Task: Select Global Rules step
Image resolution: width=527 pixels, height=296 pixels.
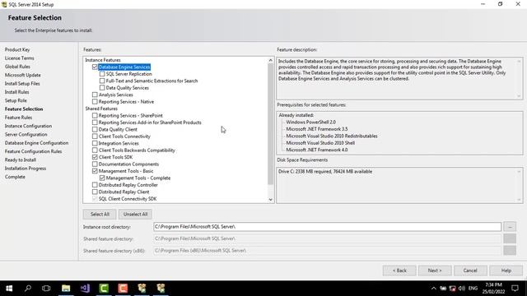Action: [x=17, y=67]
